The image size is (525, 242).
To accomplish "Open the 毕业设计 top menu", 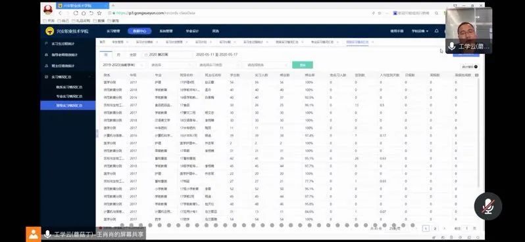I will [x=192, y=31].
